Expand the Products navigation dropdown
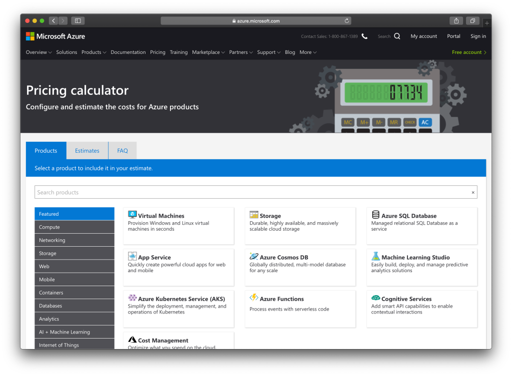 93,52
